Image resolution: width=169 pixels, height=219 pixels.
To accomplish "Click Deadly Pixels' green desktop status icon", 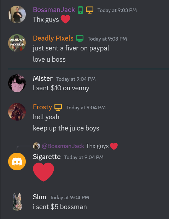I will tap(80, 38).
